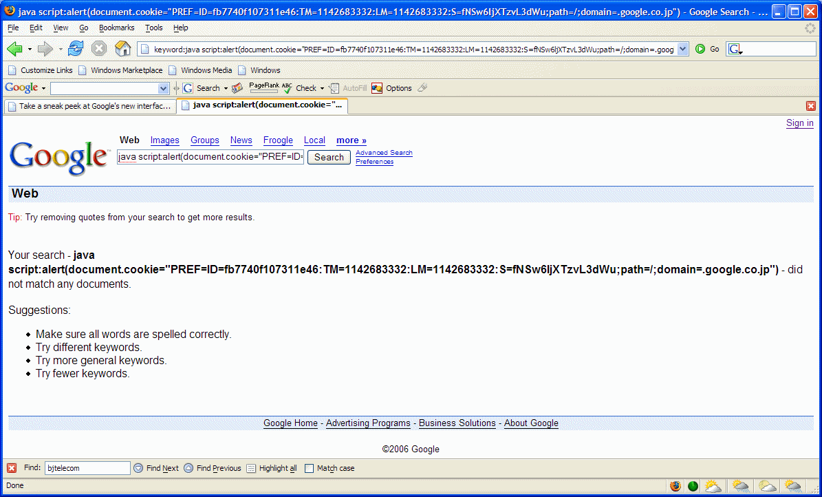Click the last weather cloud icon in status bar
The image size is (822, 497).
792,486
